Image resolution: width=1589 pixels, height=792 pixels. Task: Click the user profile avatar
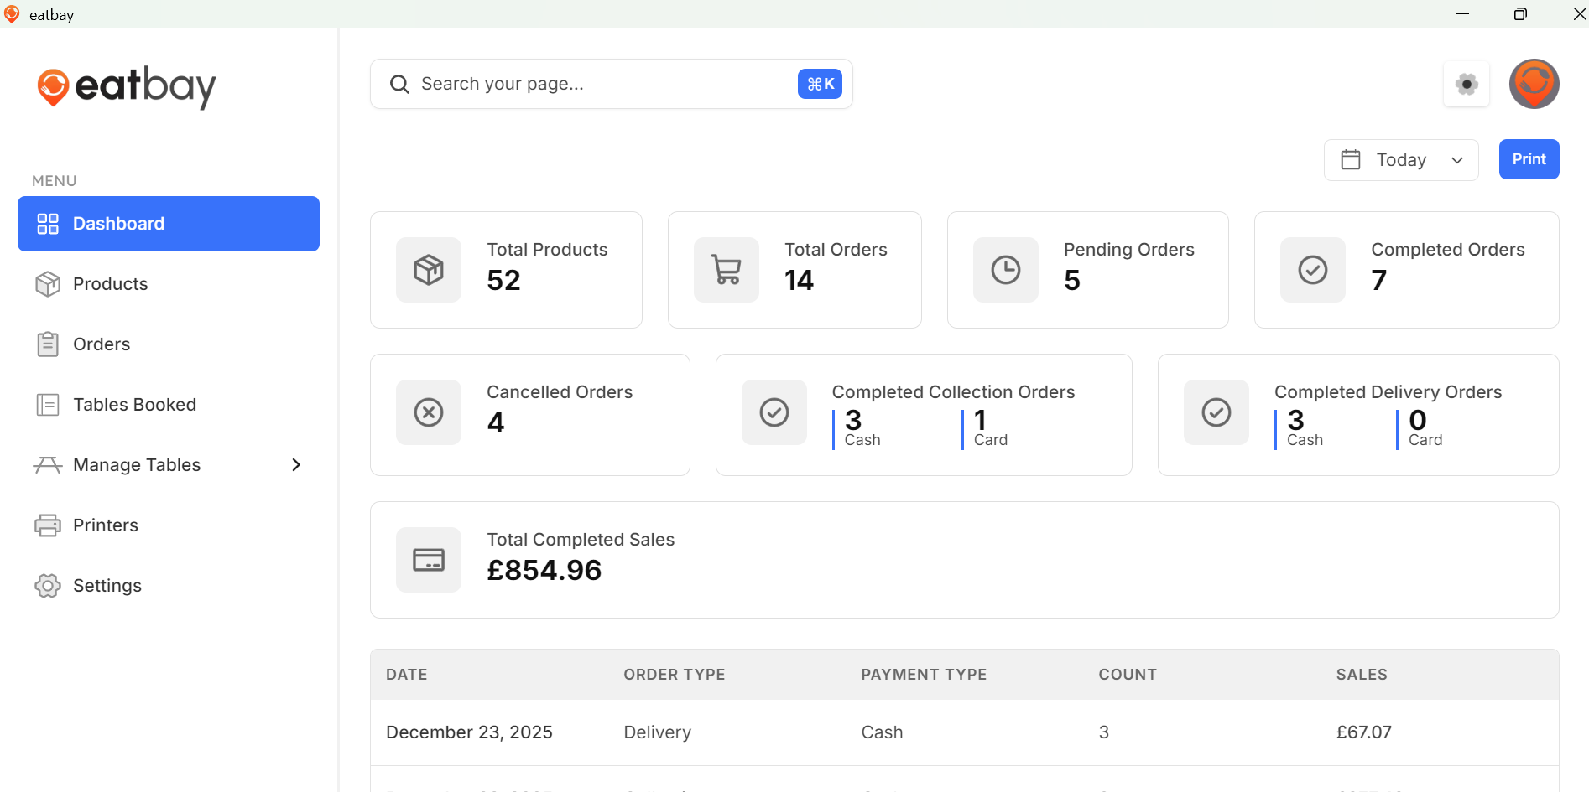click(1534, 84)
